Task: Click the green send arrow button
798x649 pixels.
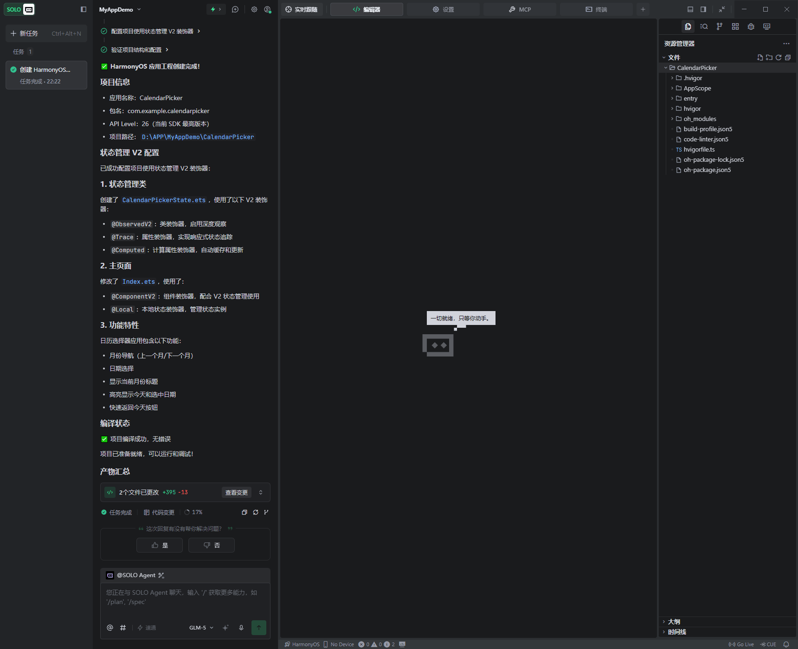Action: point(259,628)
